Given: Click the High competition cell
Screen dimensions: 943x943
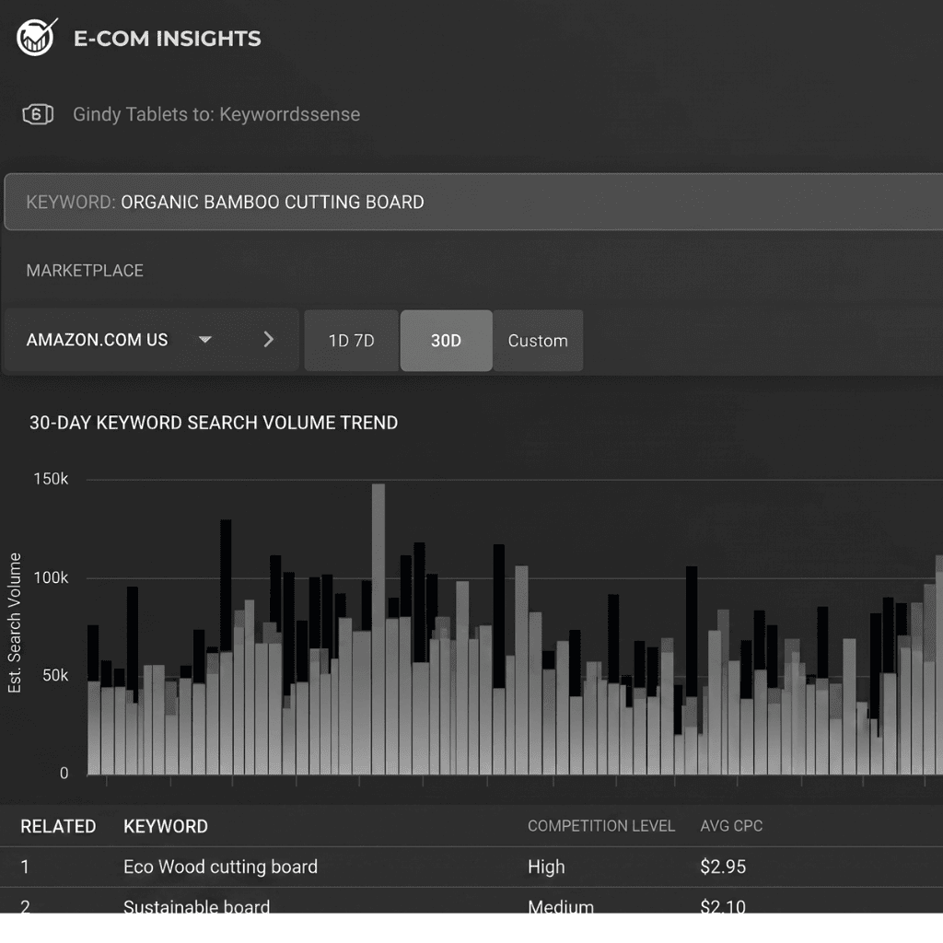Looking at the screenshot, I should [x=546, y=867].
